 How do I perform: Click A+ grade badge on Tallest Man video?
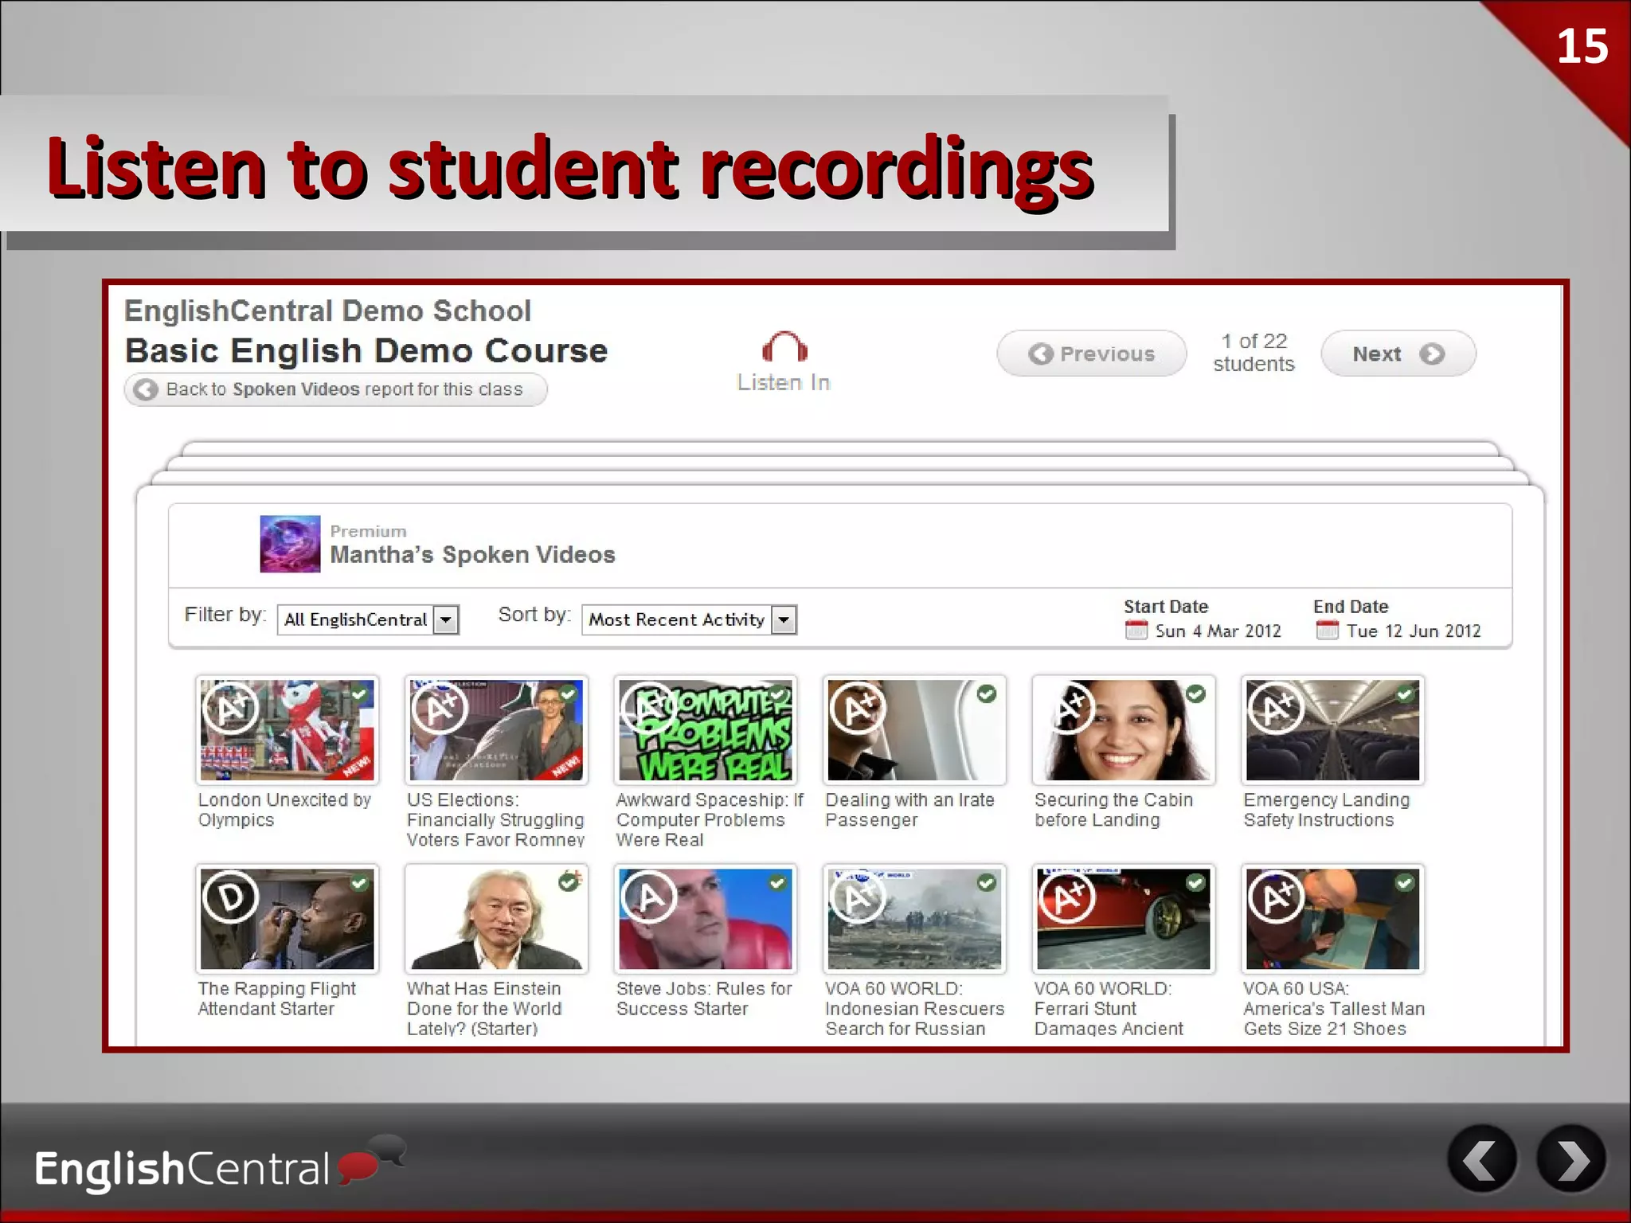(x=1276, y=897)
